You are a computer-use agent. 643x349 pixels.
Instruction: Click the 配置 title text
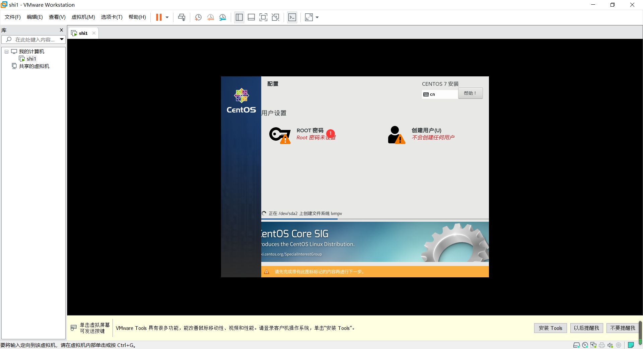[273, 84]
